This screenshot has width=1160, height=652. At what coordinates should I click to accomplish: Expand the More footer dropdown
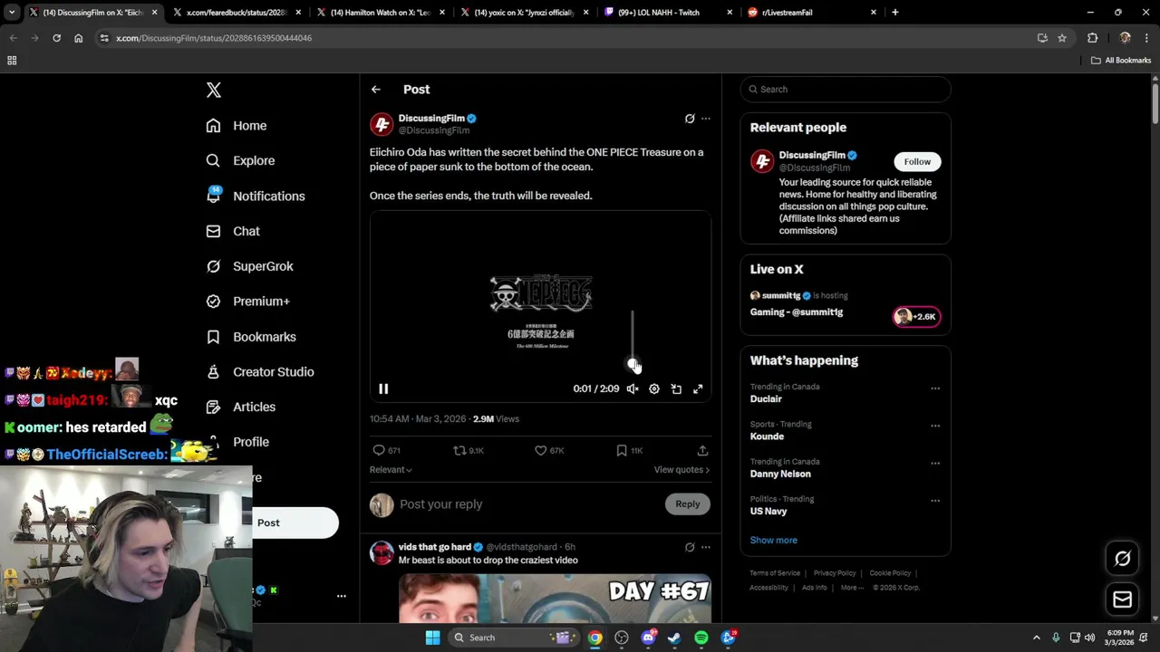[852, 588]
